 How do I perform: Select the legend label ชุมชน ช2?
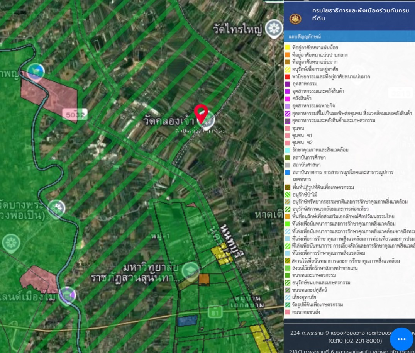coord(302,143)
